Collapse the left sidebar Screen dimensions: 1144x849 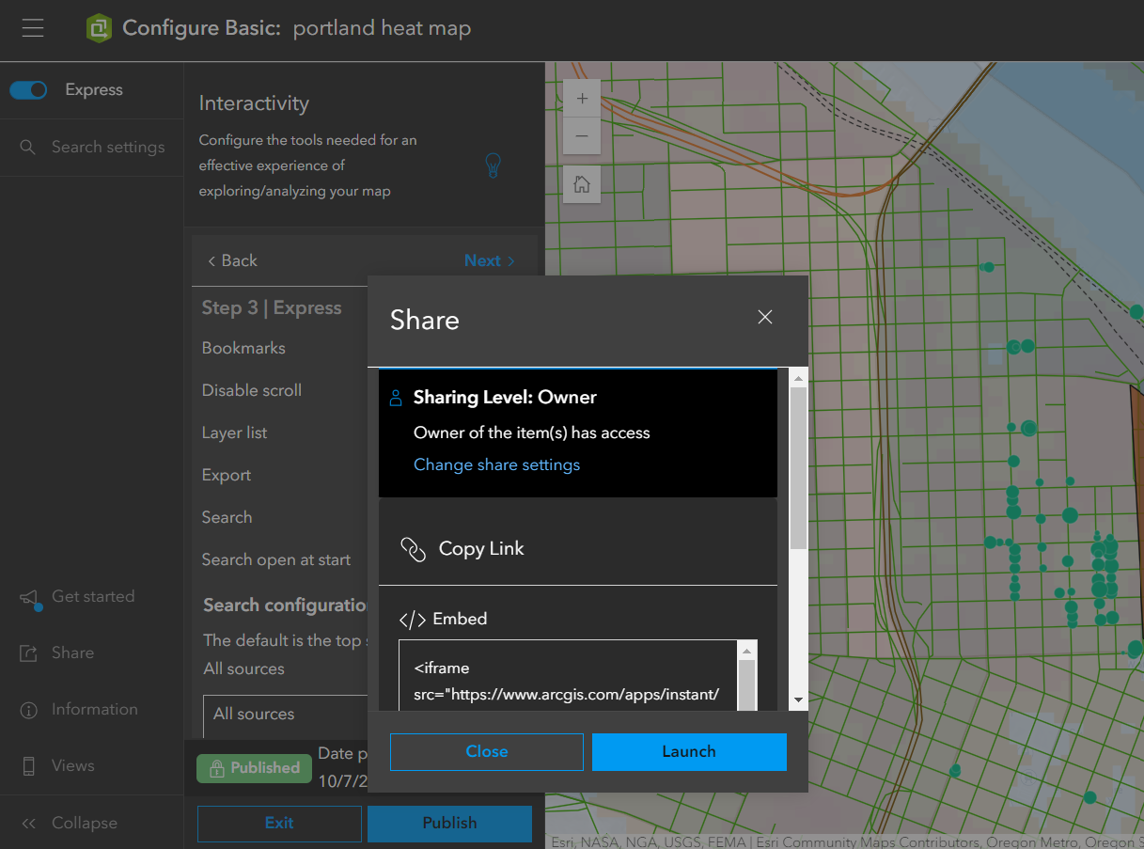(84, 822)
